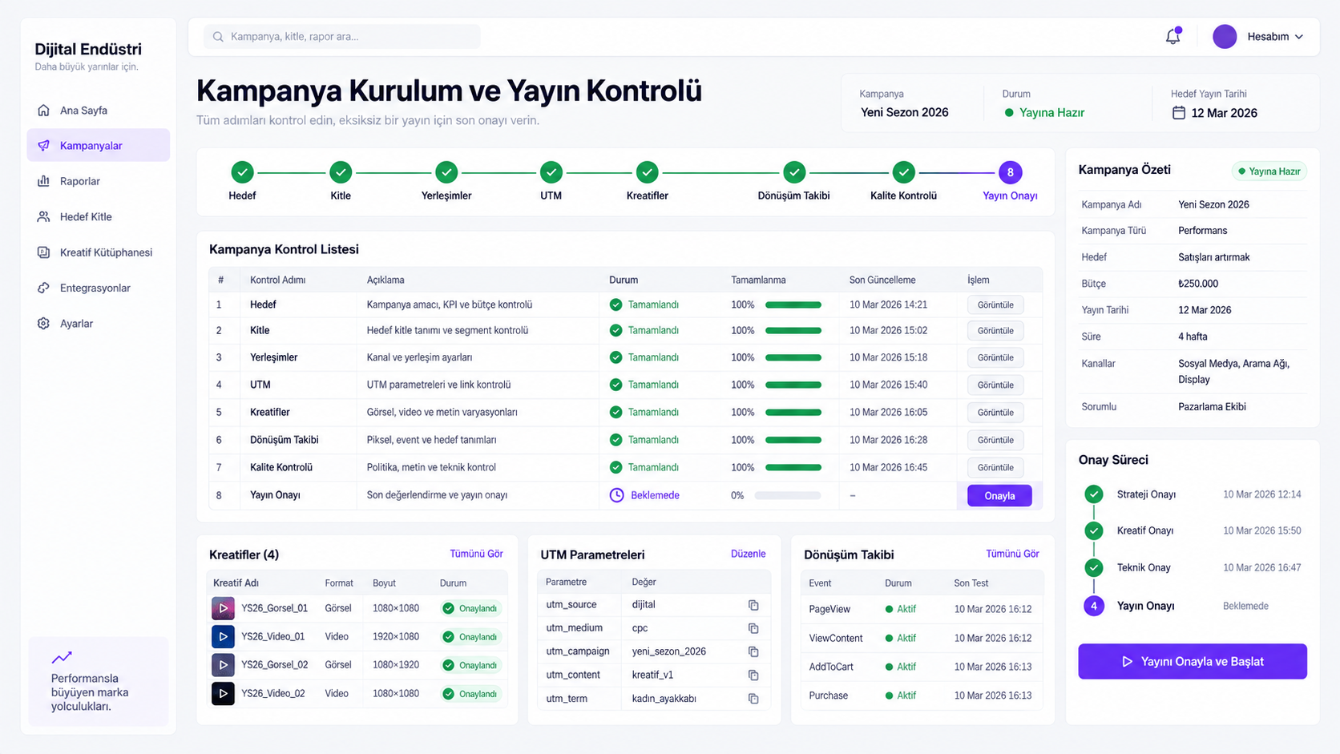Click the notification bell icon
1340x754 pixels.
click(1172, 36)
